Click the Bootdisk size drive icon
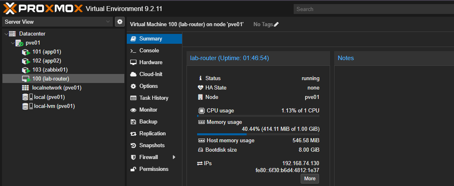 (201, 150)
